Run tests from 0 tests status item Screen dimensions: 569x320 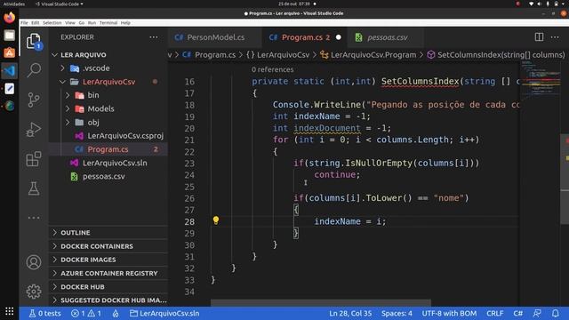44,313
